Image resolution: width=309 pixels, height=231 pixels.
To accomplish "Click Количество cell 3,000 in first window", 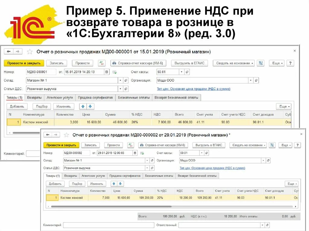I will (67, 122).
